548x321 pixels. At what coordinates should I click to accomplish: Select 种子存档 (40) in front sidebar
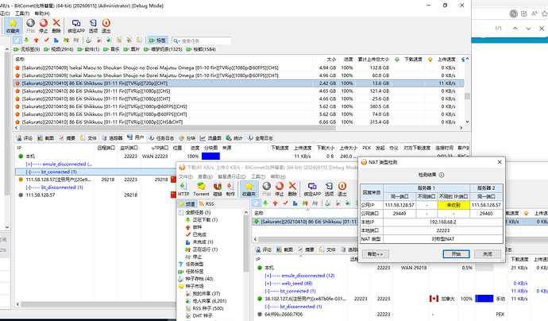[199, 279]
